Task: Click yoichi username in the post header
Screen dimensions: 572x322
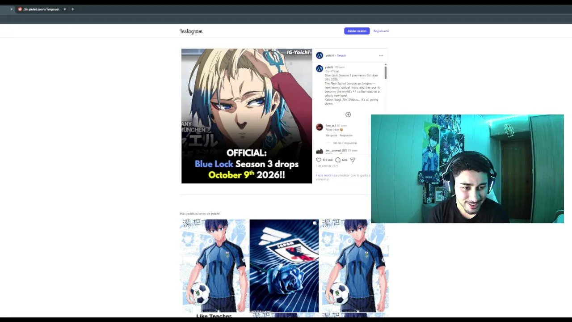Action: tap(329, 55)
